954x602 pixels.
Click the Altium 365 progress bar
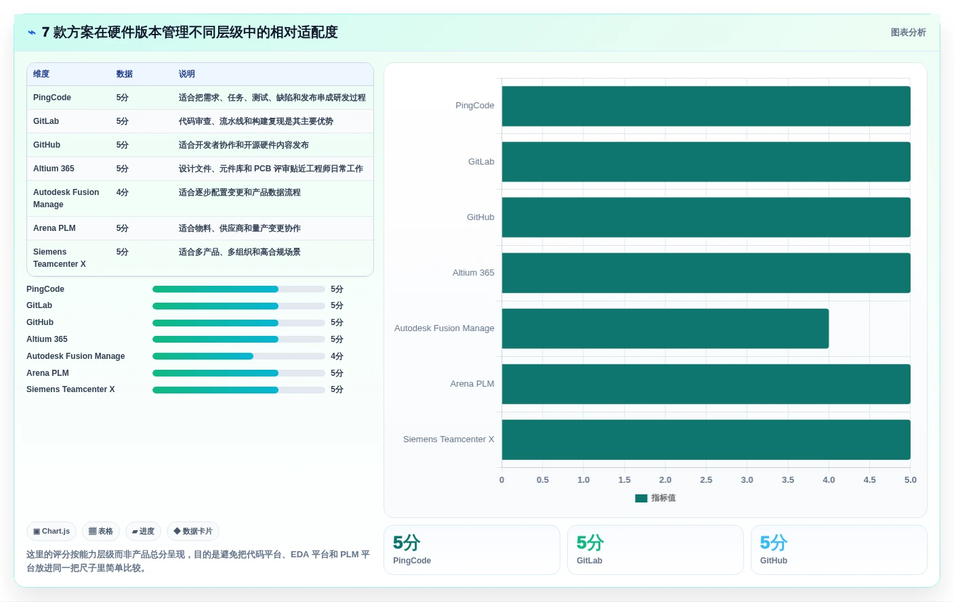pyautogui.click(x=239, y=339)
